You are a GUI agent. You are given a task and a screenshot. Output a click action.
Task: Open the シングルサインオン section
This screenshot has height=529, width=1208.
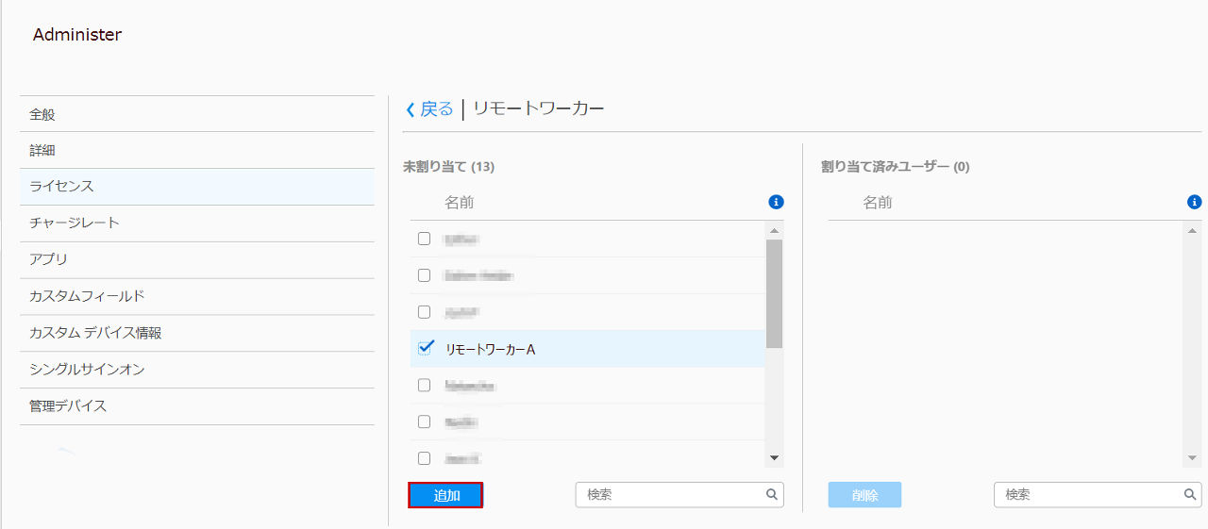click(x=87, y=370)
